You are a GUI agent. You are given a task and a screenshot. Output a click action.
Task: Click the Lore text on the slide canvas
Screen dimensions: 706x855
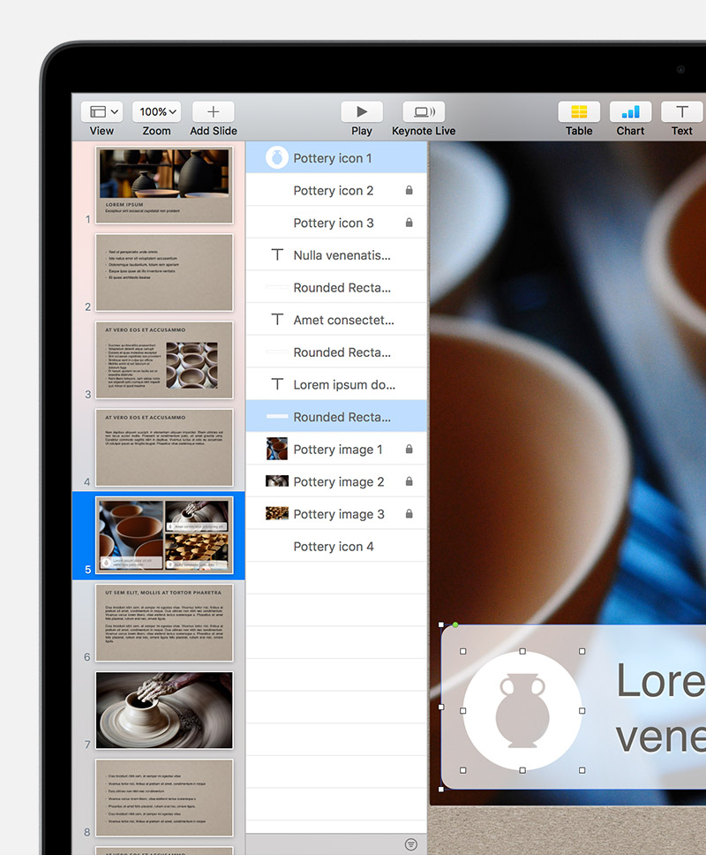(x=661, y=680)
